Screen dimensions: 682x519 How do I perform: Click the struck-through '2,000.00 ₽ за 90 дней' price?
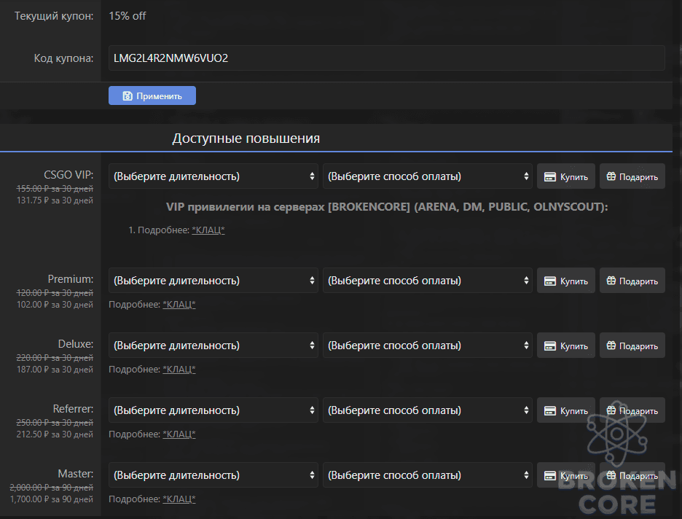coord(52,487)
